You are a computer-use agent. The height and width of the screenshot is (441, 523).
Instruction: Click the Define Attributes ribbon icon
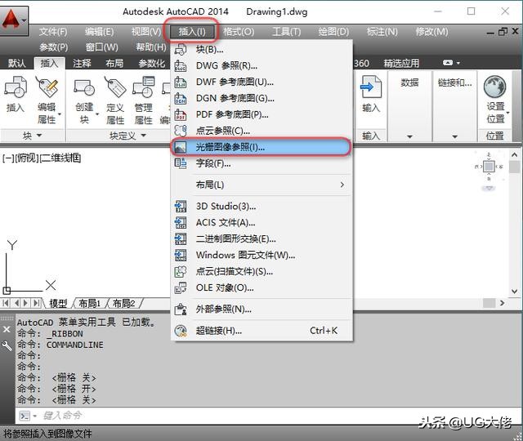pyautogui.click(x=115, y=87)
